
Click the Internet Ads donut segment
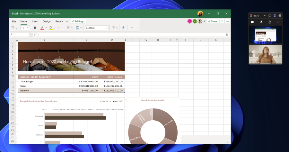(168, 124)
